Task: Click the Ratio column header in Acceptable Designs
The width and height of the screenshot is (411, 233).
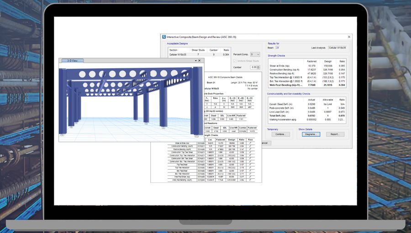Action: click(226, 50)
